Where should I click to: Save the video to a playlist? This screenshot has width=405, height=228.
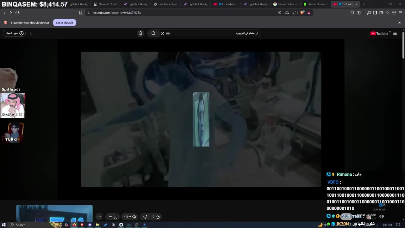(113, 217)
